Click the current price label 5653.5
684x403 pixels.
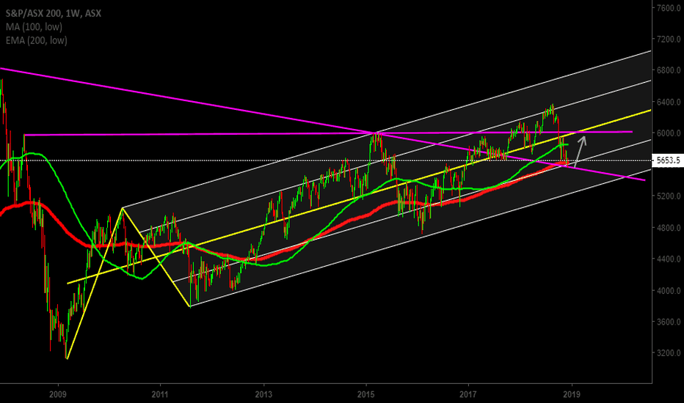click(668, 160)
